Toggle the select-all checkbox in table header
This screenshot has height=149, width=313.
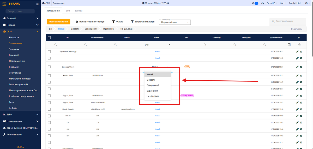49,38
